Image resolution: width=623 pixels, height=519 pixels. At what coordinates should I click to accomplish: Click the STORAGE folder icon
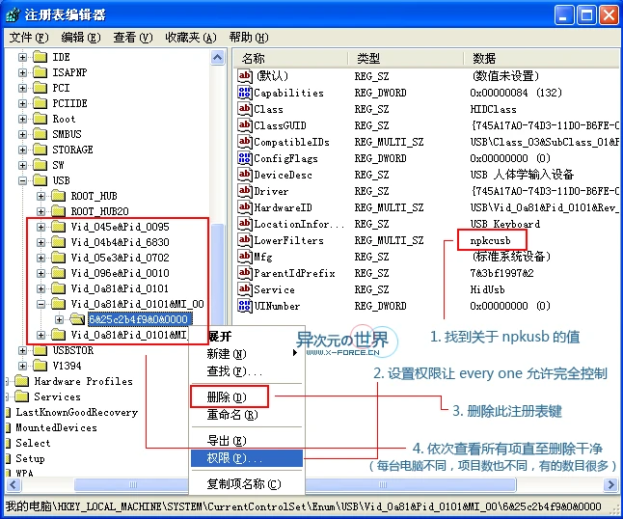[x=40, y=150]
